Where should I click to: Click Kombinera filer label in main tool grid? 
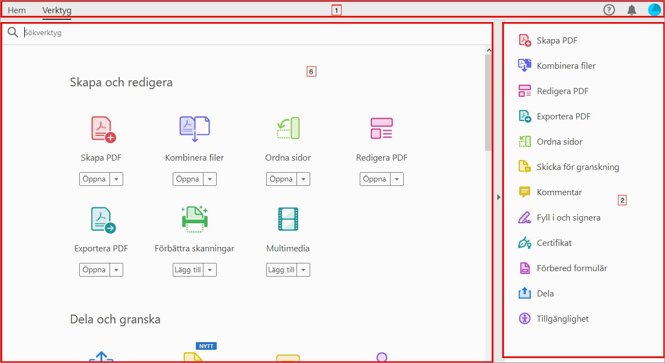point(195,158)
